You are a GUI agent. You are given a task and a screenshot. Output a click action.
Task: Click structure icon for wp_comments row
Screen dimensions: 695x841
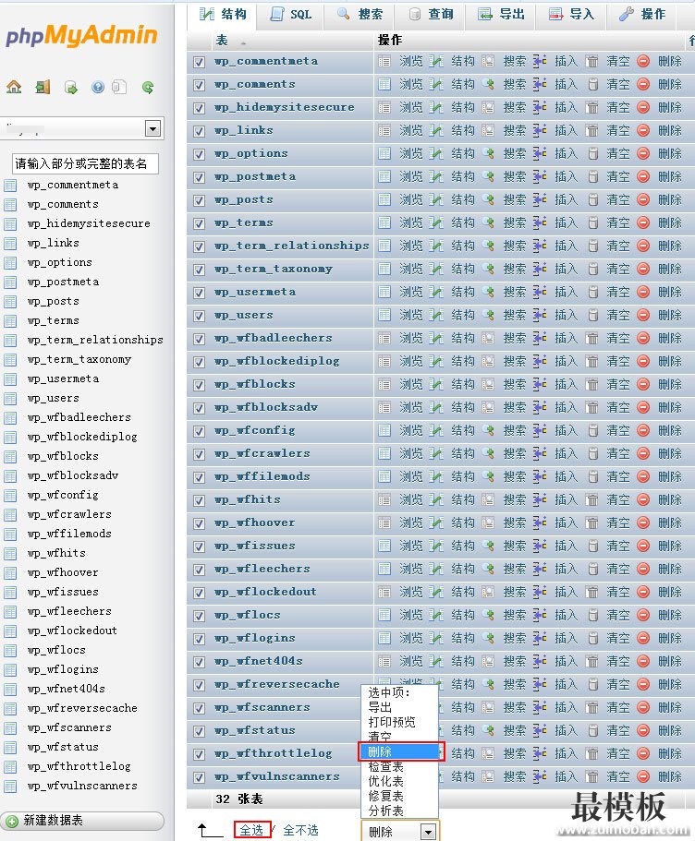(435, 84)
